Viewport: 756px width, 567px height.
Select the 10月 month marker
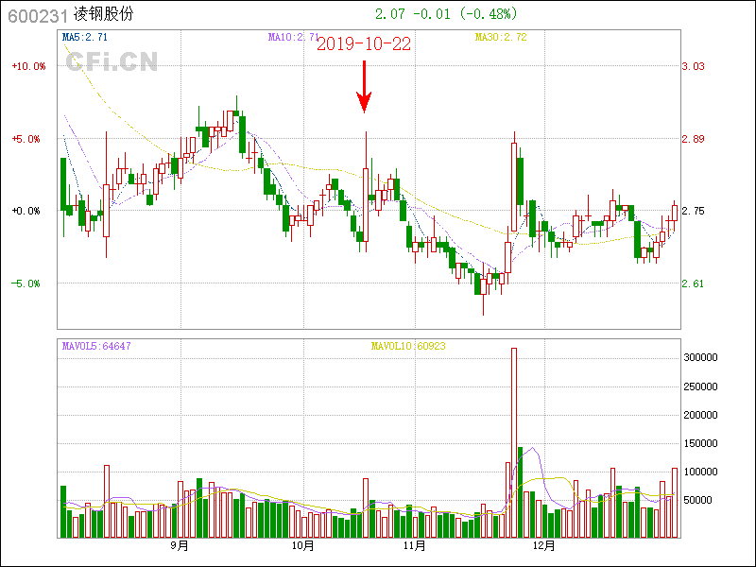click(302, 545)
